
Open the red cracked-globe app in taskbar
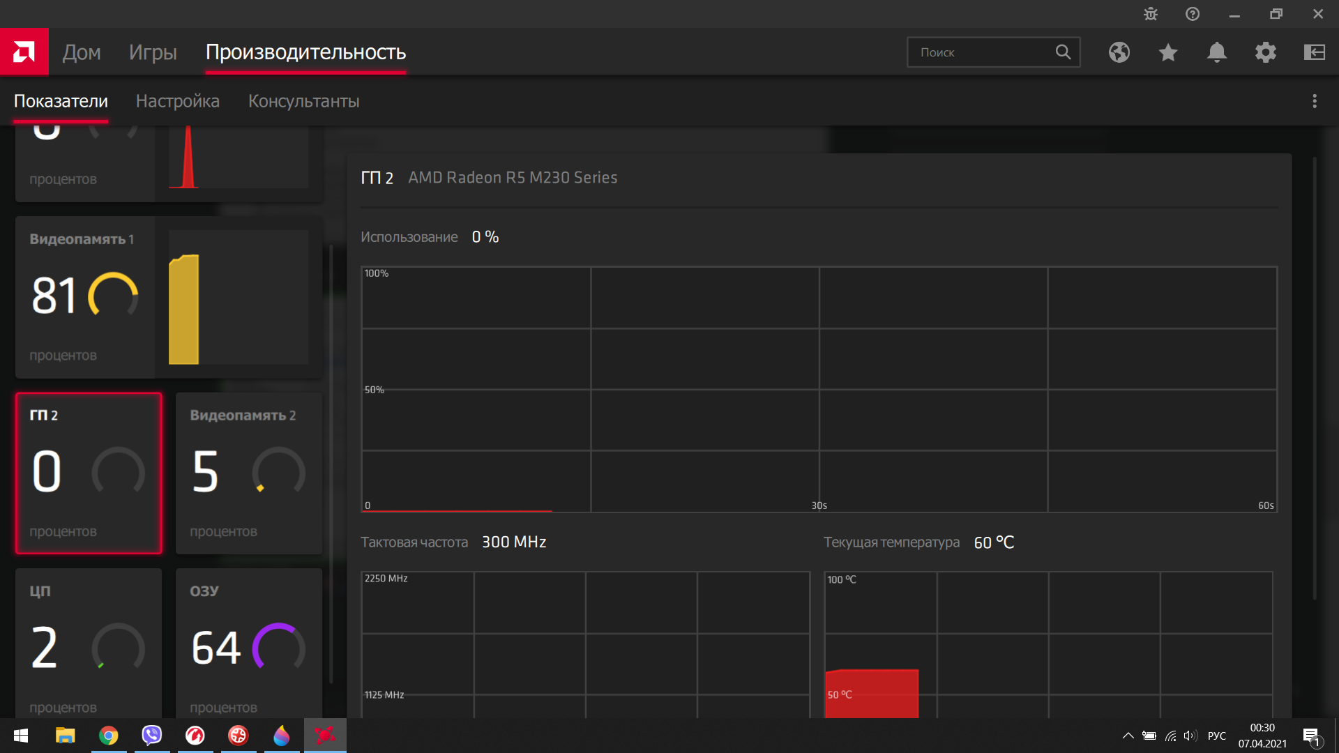pos(239,736)
